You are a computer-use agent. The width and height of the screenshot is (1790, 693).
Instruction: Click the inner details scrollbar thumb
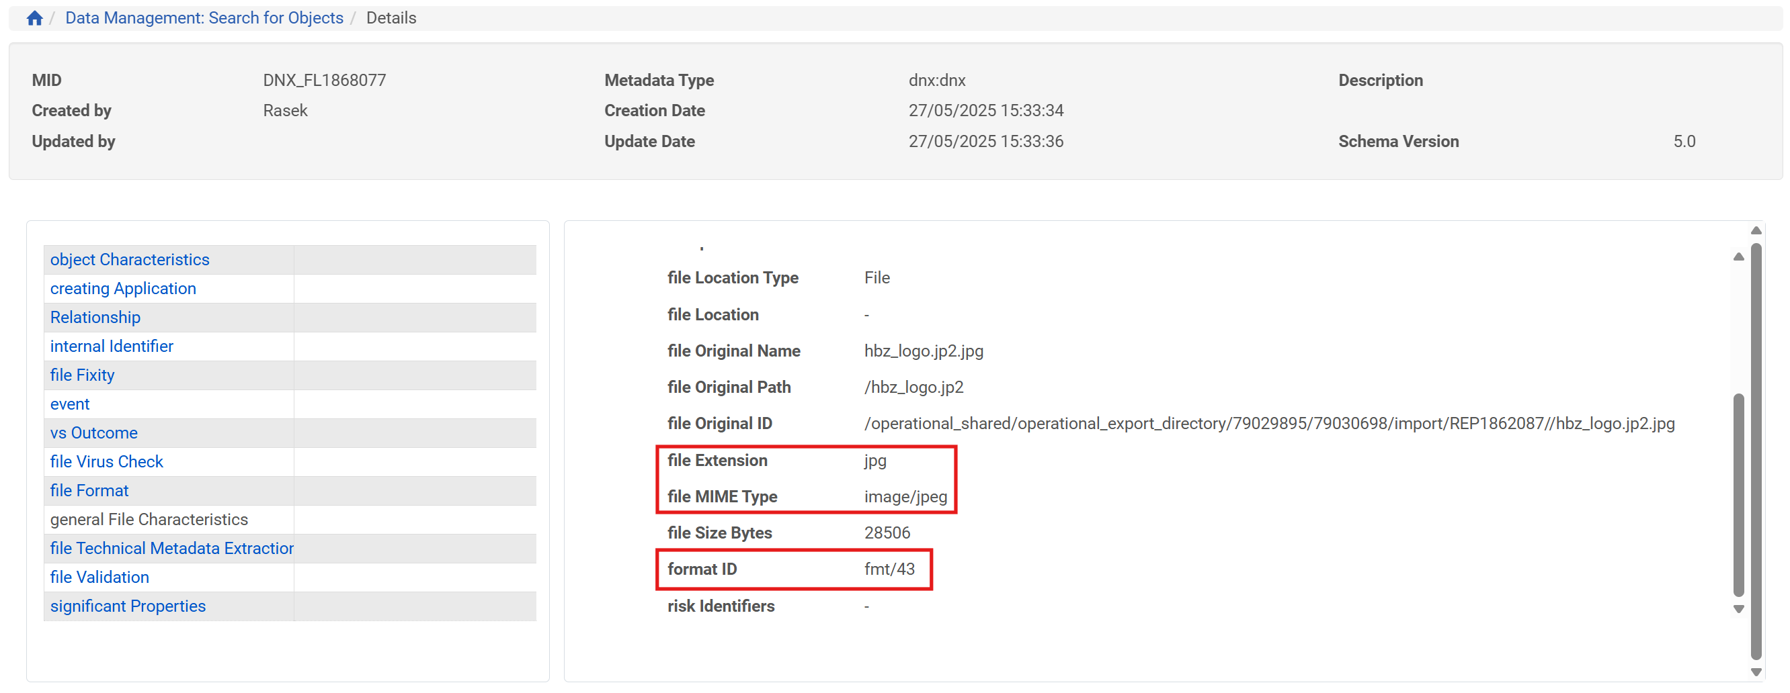1738,494
